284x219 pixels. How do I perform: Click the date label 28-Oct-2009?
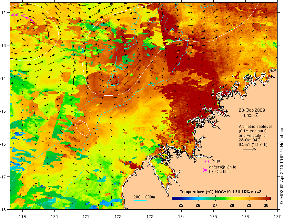click(x=252, y=110)
